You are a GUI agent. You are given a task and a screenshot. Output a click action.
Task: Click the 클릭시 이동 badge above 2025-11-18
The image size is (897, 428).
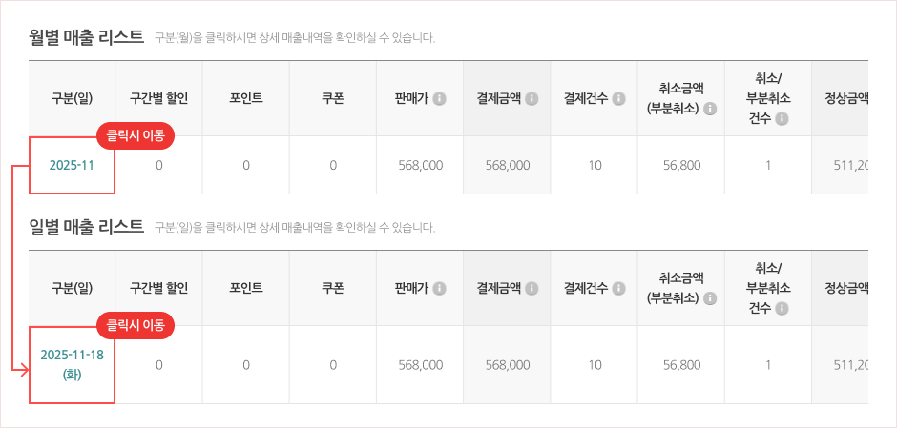click(136, 325)
